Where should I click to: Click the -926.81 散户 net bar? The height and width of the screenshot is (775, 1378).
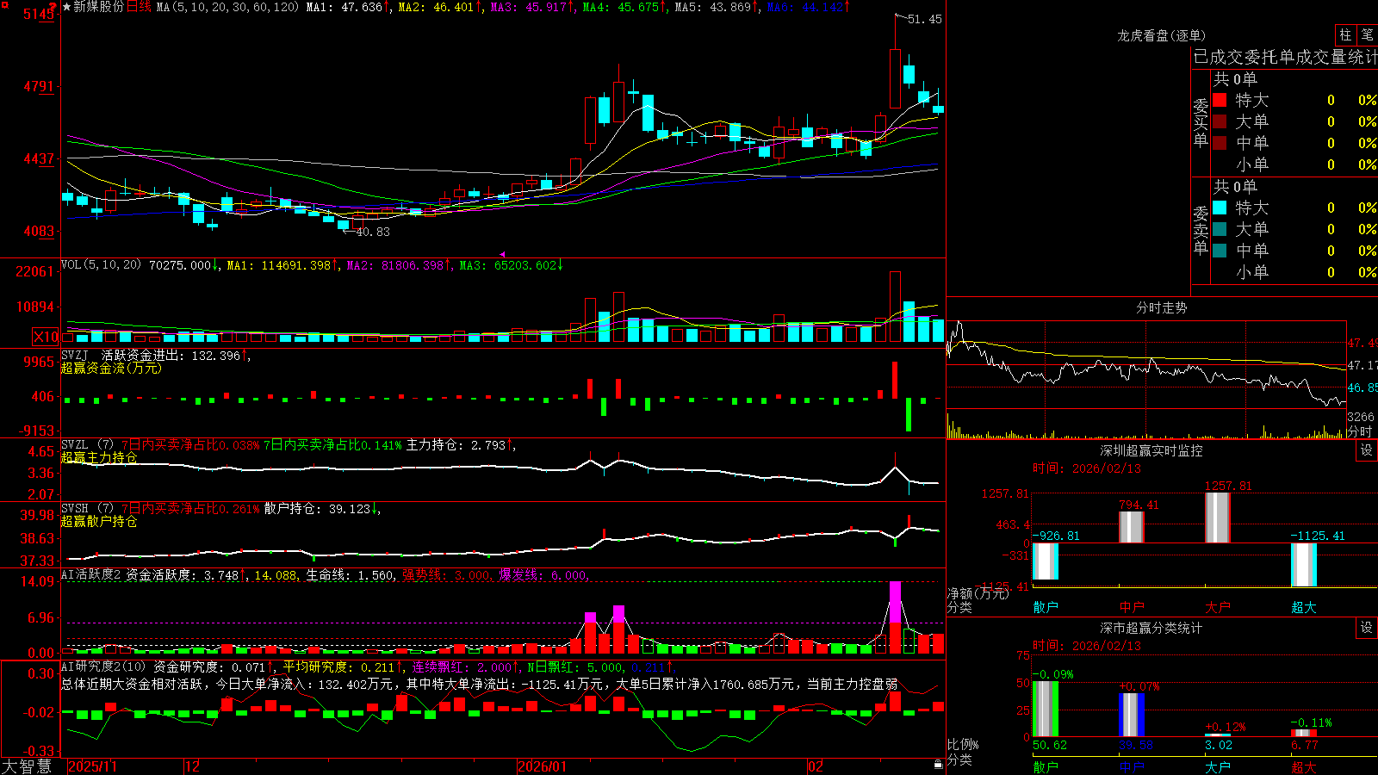(x=1046, y=561)
